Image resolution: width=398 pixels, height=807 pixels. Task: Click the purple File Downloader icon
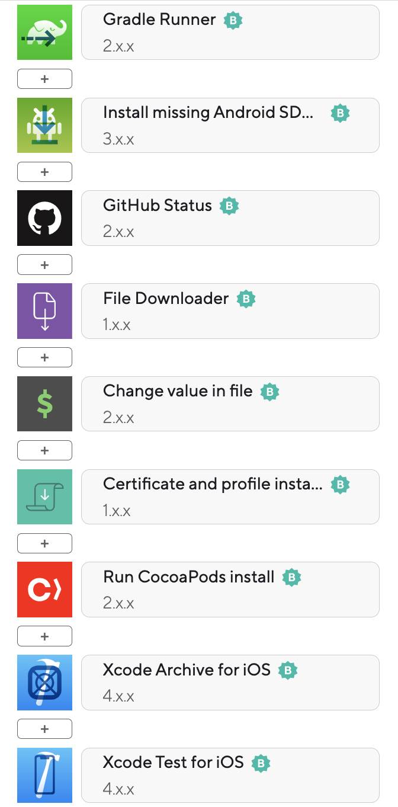(x=44, y=311)
